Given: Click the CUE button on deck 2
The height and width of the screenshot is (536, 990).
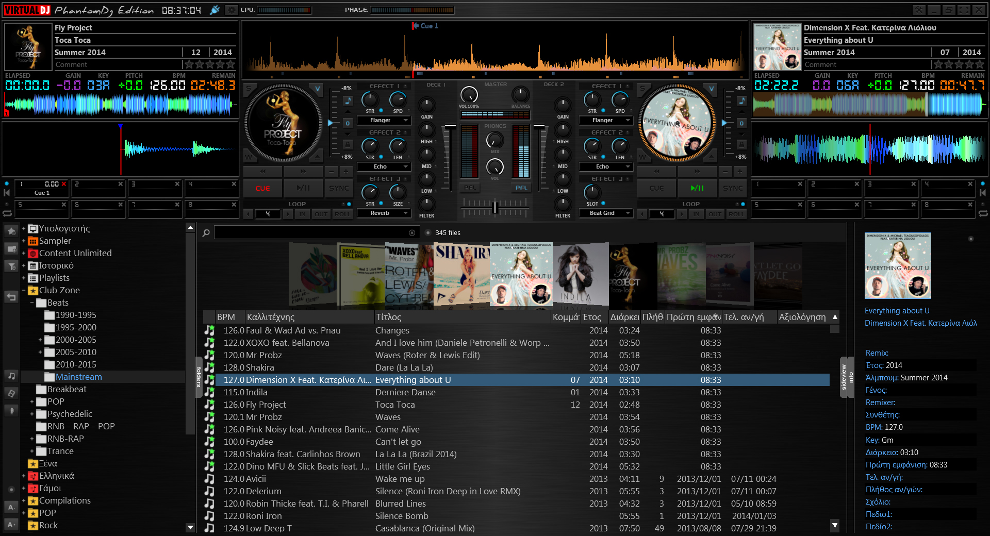Looking at the screenshot, I should coord(656,188).
